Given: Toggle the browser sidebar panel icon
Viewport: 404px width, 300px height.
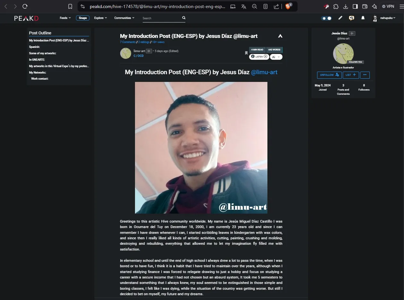Looking at the screenshot, I should [x=355, y=6].
